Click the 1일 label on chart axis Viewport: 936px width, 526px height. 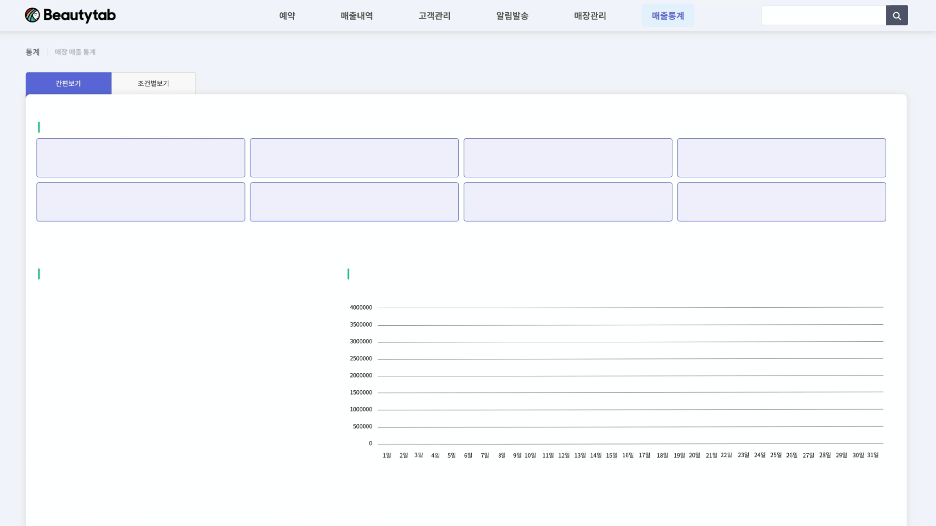pos(387,455)
